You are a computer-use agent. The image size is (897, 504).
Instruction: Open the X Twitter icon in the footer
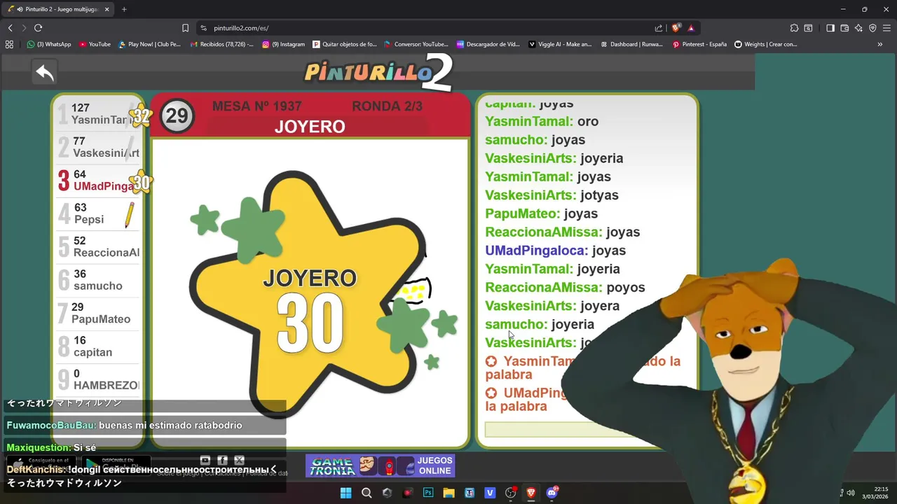tap(239, 460)
